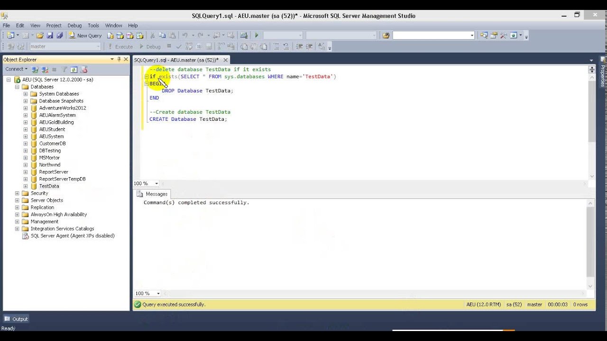Click Increase Indent icon

coord(309,46)
